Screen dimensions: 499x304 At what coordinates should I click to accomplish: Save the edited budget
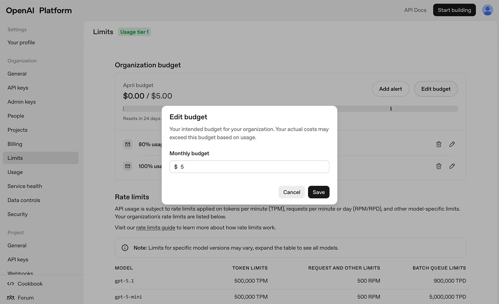[x=318, y=192]
